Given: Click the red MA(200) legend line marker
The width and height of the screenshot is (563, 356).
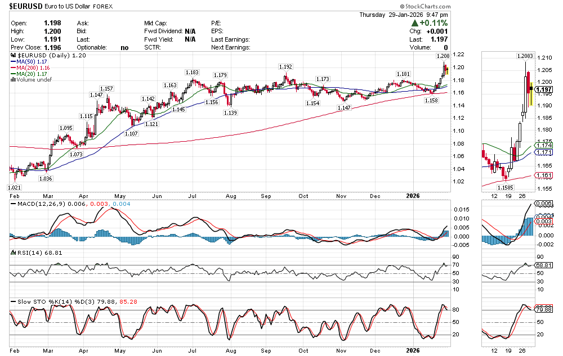Looking at the screenshot, I should 14,68.
